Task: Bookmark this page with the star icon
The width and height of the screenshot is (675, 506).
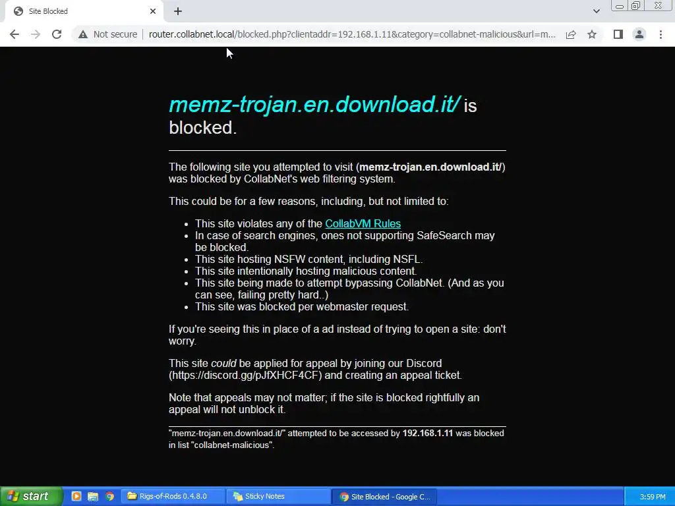Action: point(592,34)
